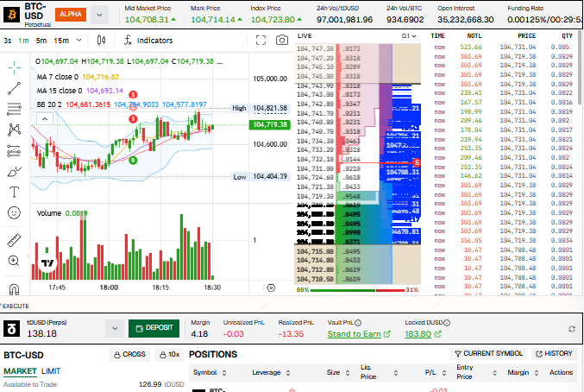Viewport: 584px width, 392px height.
Task: Click the DEPOSIT button
Action: [x=154, y=328]
